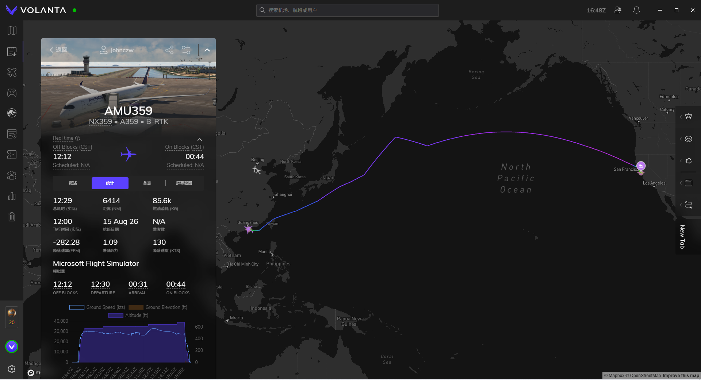Open the gamepad icon in sidebar
This screenshot has height=380, width=701.
[12, 93]
